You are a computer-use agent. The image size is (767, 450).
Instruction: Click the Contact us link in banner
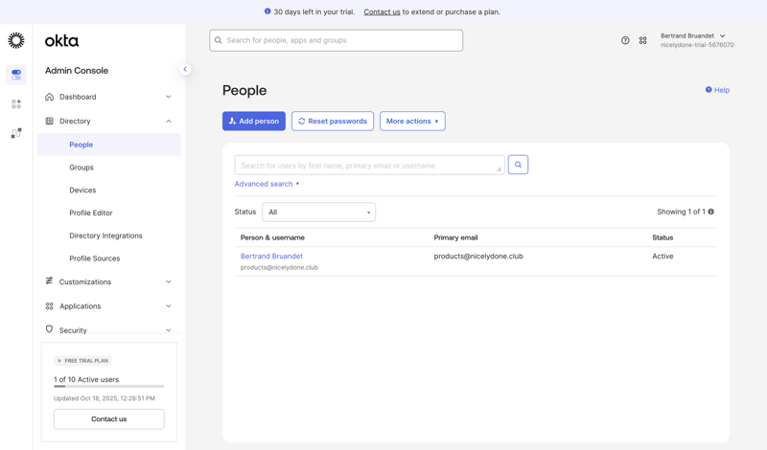coord(382,11)
